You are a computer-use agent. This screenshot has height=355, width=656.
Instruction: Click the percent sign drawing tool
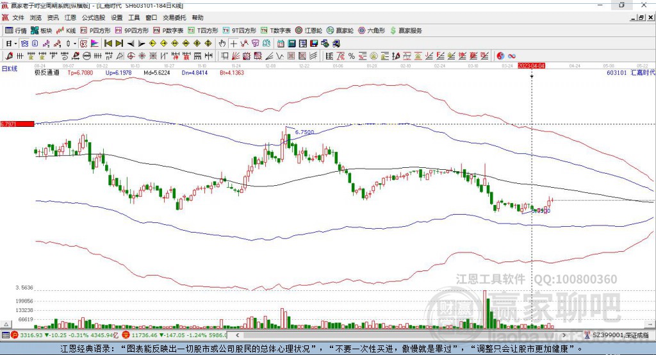[352, 56]
